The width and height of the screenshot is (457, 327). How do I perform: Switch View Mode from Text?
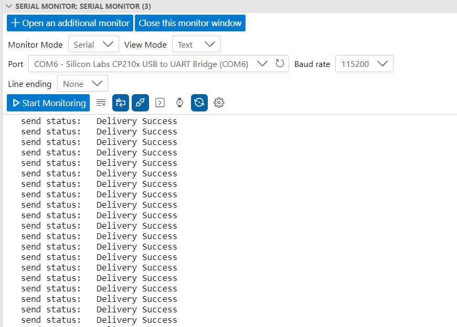coord(196,44)
